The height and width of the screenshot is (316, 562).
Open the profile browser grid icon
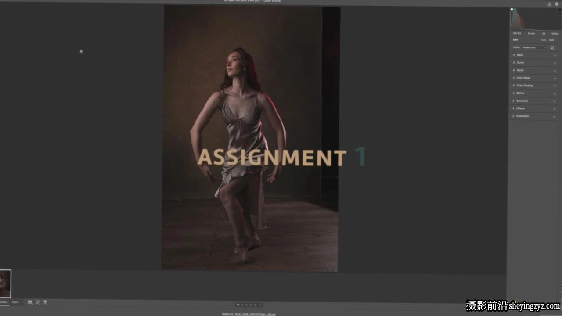point(552,47)
